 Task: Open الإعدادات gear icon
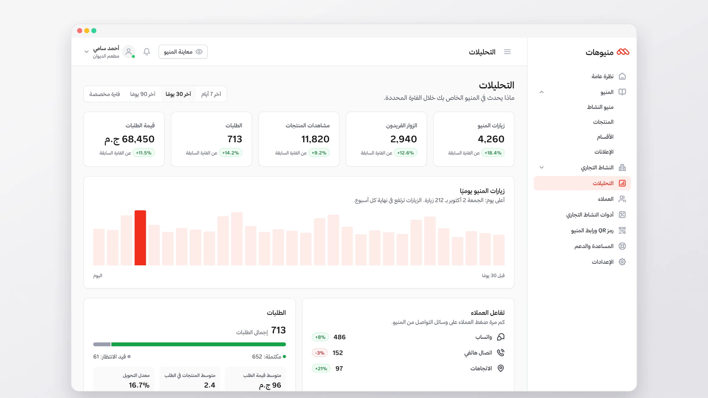point(622,262)
